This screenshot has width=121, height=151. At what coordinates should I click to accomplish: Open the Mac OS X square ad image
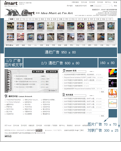pyautogui.click(x=113, y=83)
